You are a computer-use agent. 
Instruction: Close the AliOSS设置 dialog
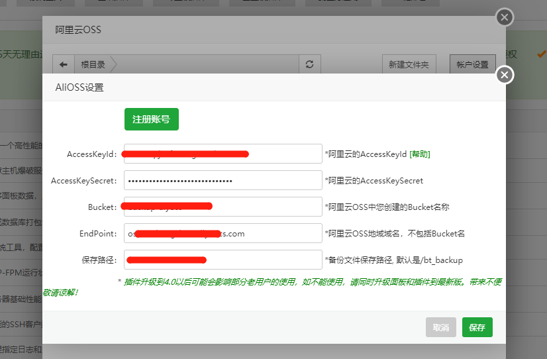505,75
